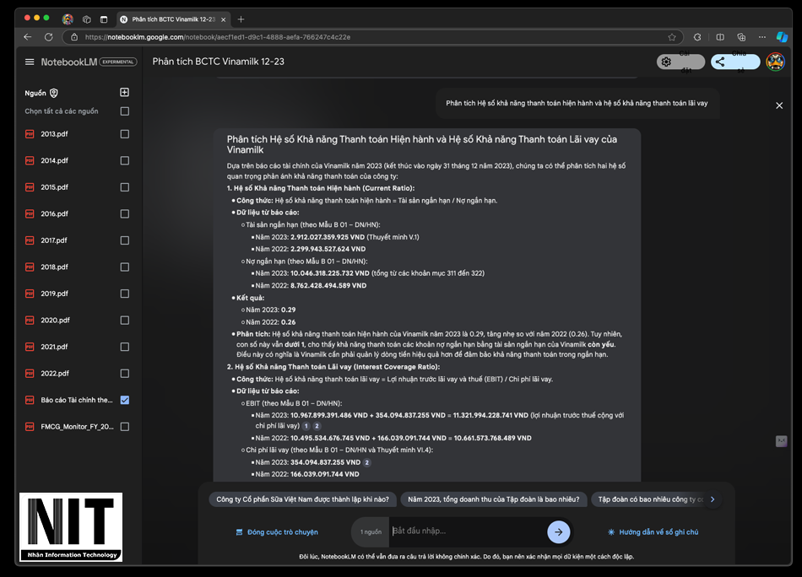Screen dimensions: 802x577
Task: Click the '1 nguồn' source count indicator
Action: (371, 532)
